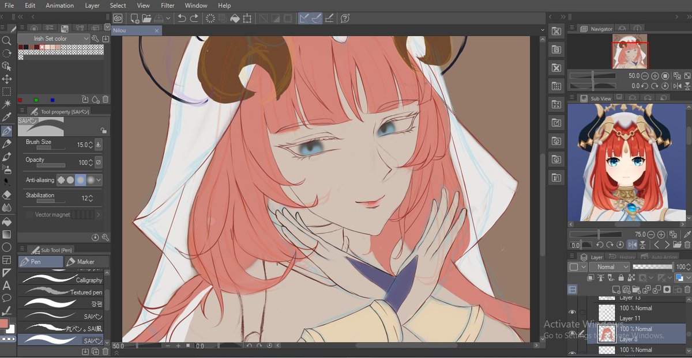Screen dimensions: 692x358
Task: Switch to the Auto Action tab
Action: pyautogui.click(x=659, y=257)
